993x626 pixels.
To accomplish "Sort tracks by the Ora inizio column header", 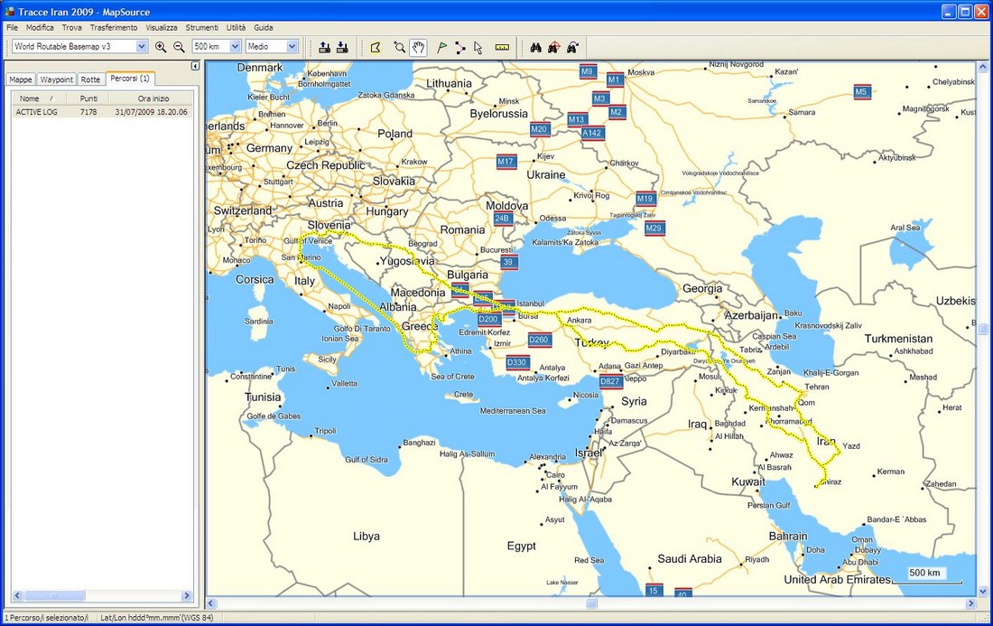I will coord(152,98).
